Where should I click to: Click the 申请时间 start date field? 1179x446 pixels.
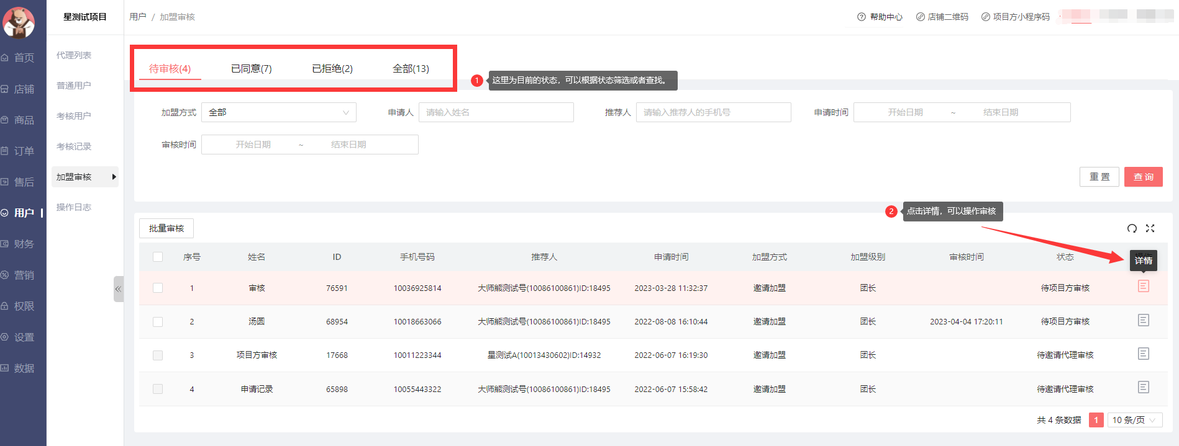905,112
